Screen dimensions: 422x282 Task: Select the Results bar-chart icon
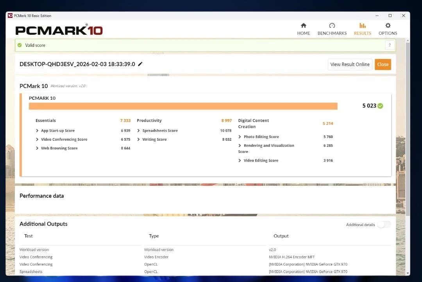point(362,25)
